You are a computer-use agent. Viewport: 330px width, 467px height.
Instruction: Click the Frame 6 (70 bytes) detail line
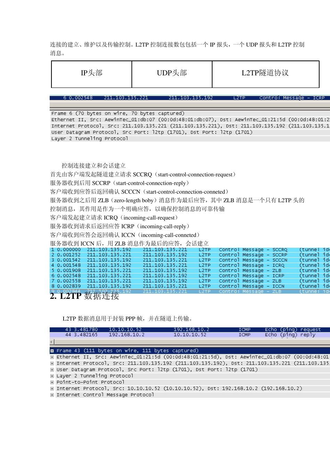pos(118,113)
